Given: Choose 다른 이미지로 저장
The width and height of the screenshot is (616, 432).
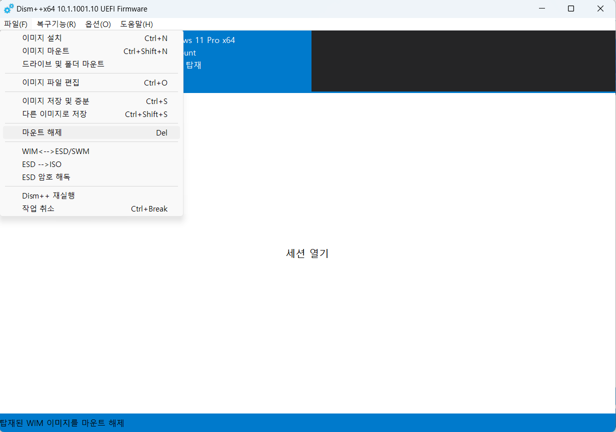Looking at the screenshot, I should pos(91,114).
